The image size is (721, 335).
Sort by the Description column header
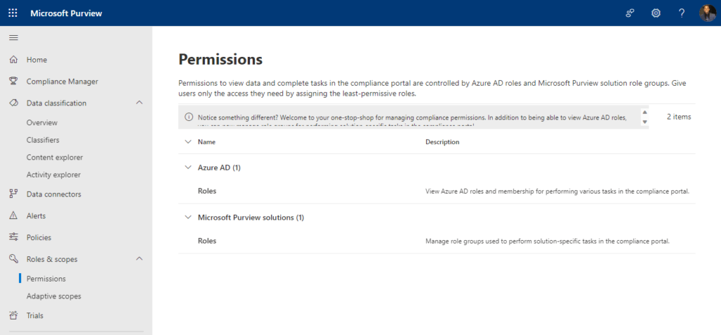442,142
